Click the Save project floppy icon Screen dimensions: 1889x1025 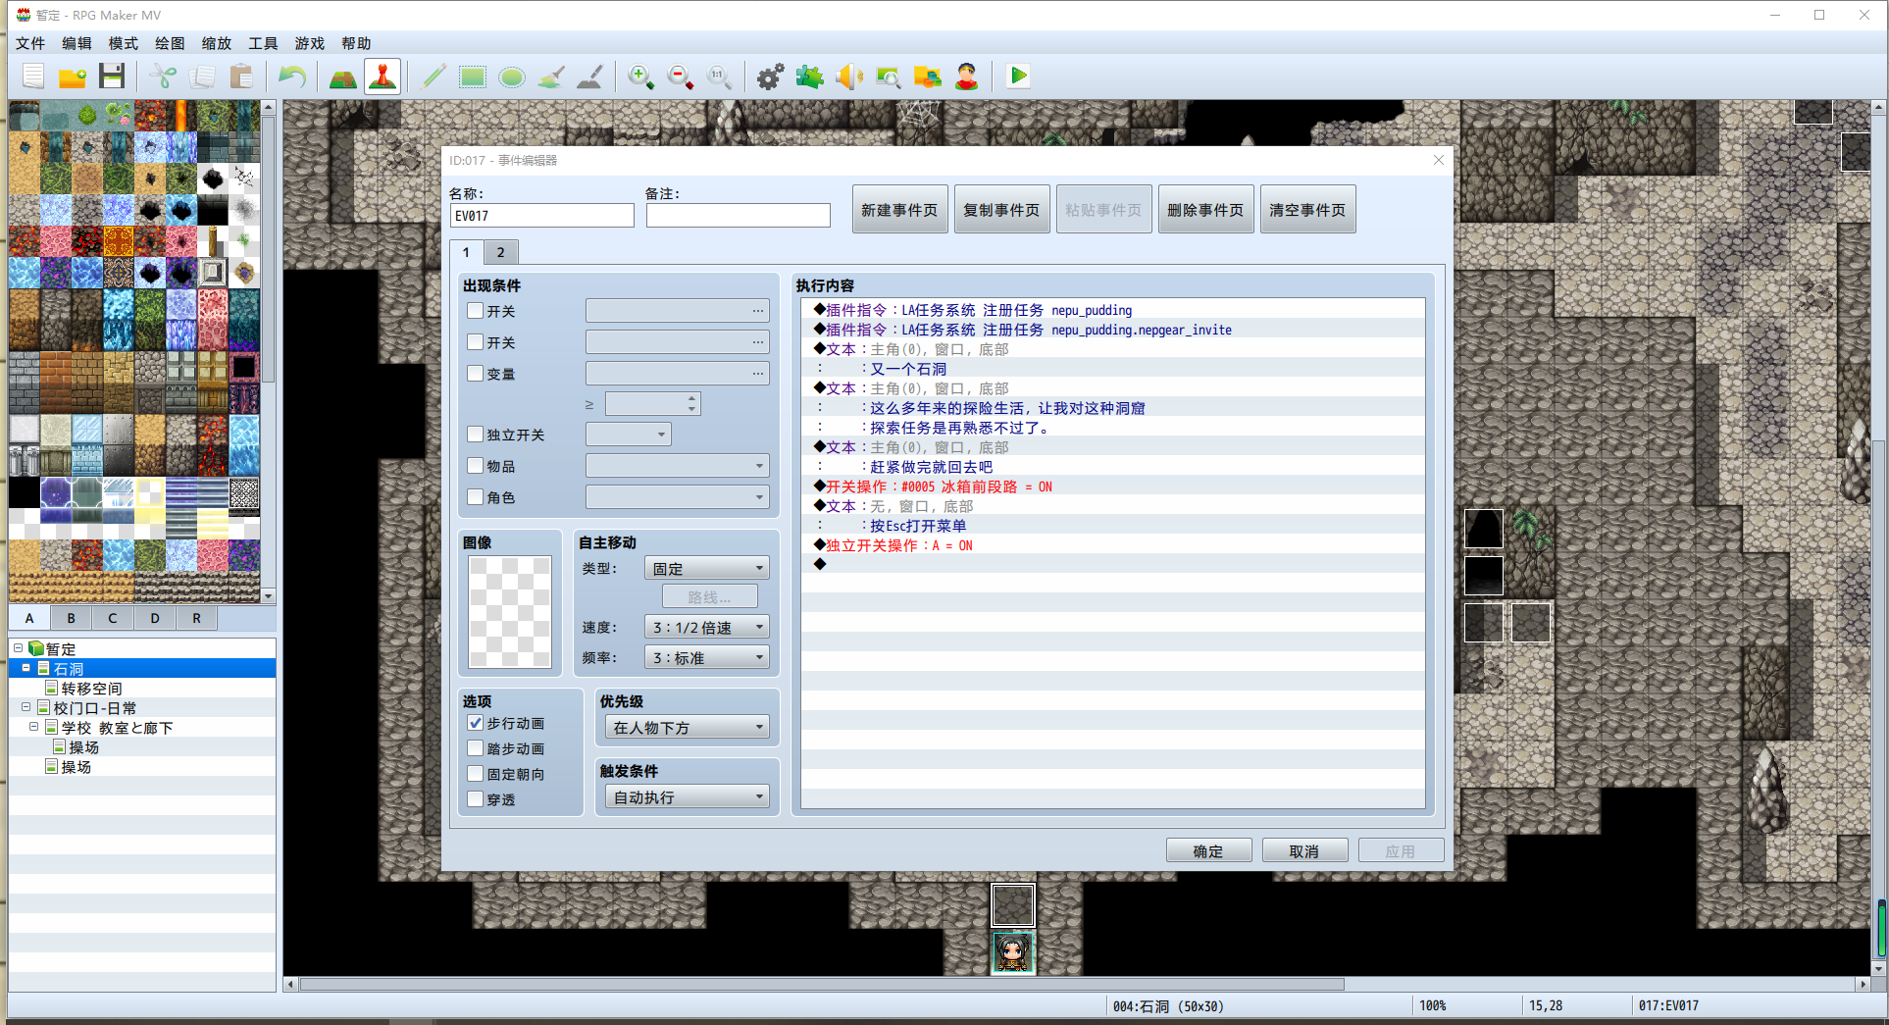pos(112,77)
